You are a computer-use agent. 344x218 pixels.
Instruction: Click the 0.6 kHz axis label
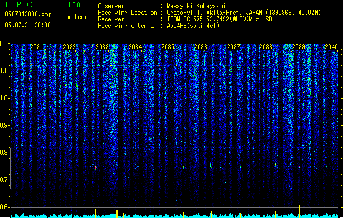pyautogui.click(x=4, y=207)
